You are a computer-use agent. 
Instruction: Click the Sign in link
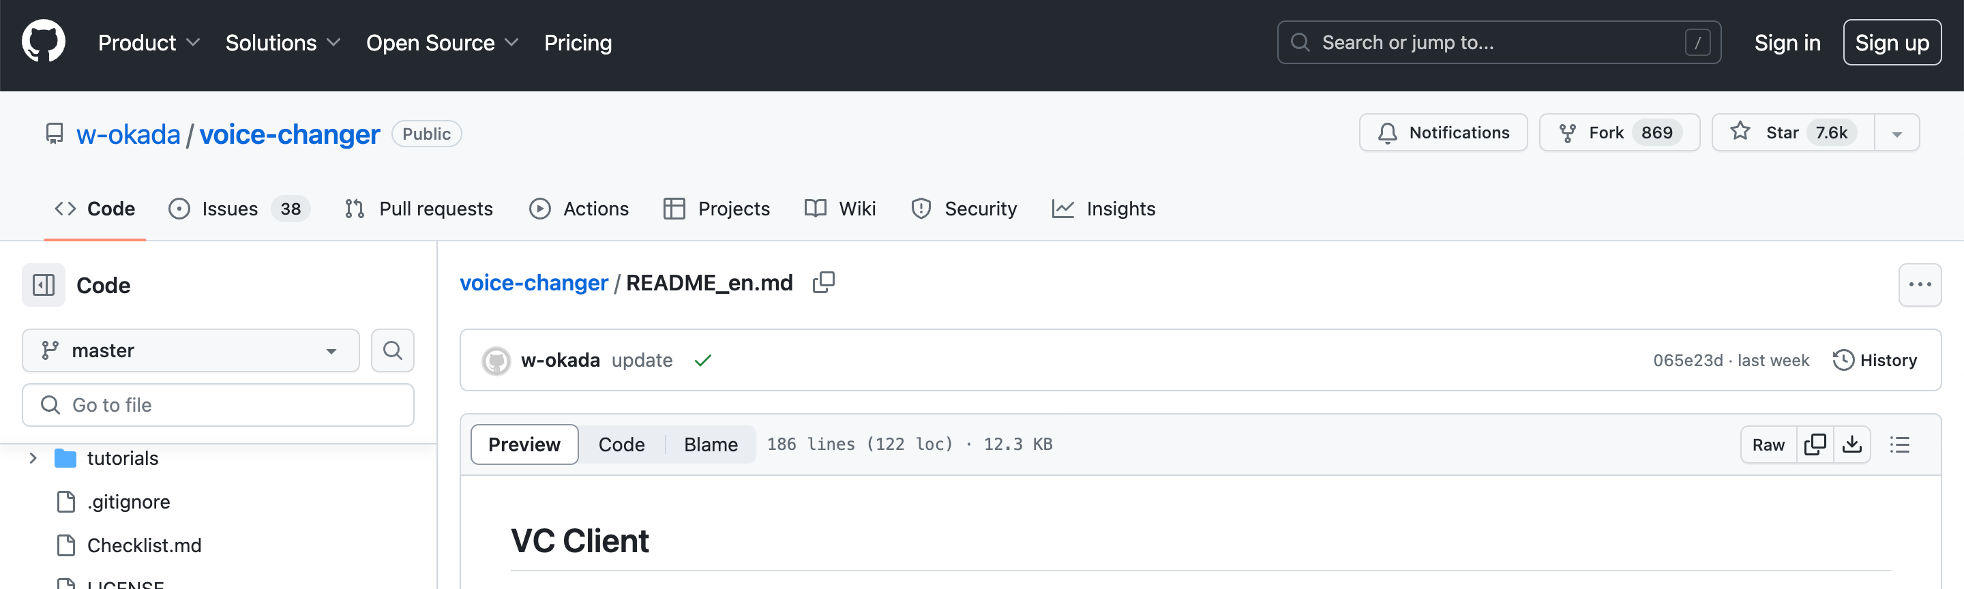1787,43
